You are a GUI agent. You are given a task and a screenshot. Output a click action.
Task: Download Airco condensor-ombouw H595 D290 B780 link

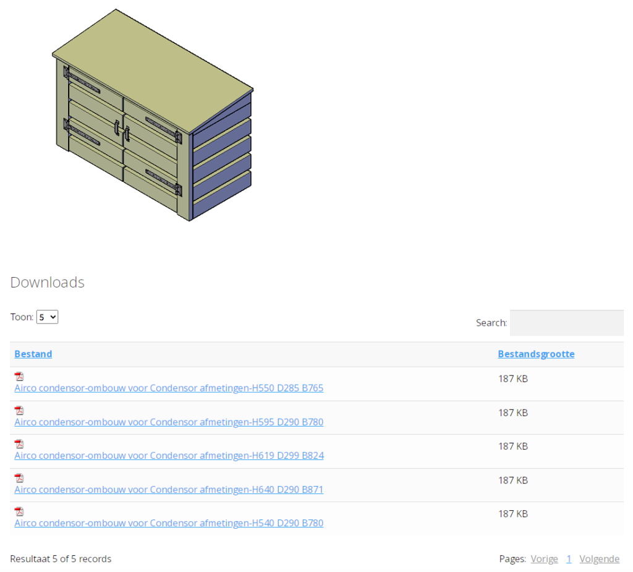(x=169, y=422)
